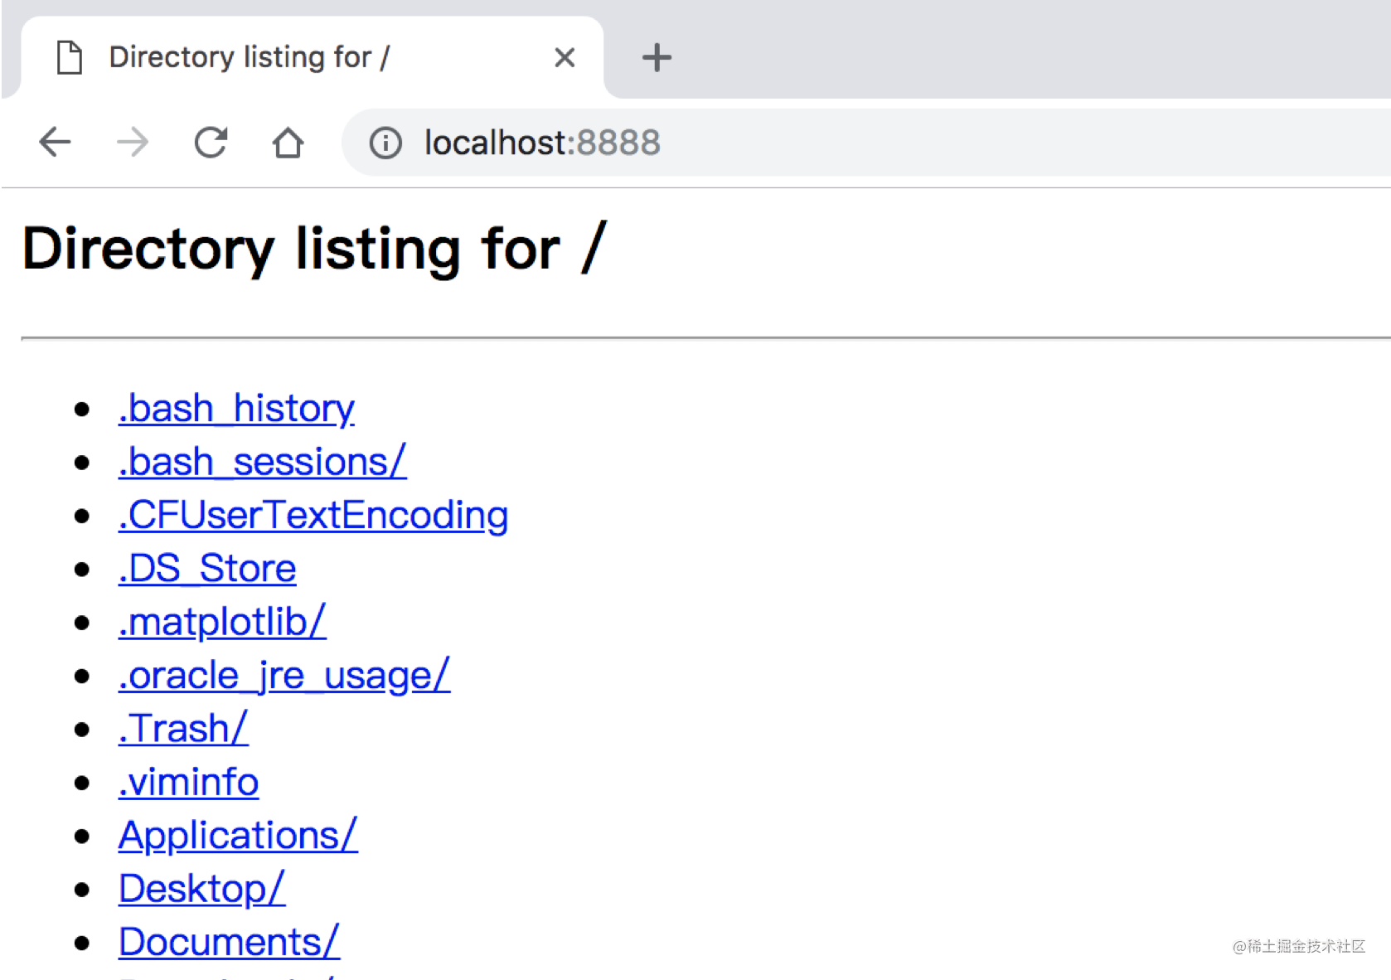Browse into the Applications/ folder
The width and height of the screenshot is (1391, 980).
click(x=238, y=835)
